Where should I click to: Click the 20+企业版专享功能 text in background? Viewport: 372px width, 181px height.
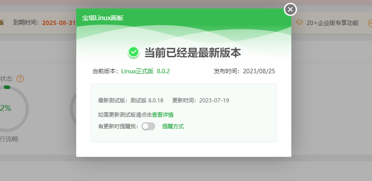point(333,23)
